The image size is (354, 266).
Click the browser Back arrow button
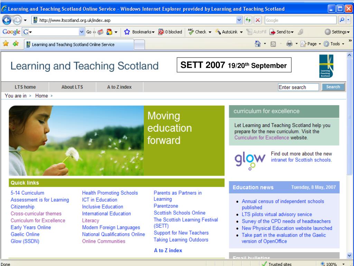point(7,20)
